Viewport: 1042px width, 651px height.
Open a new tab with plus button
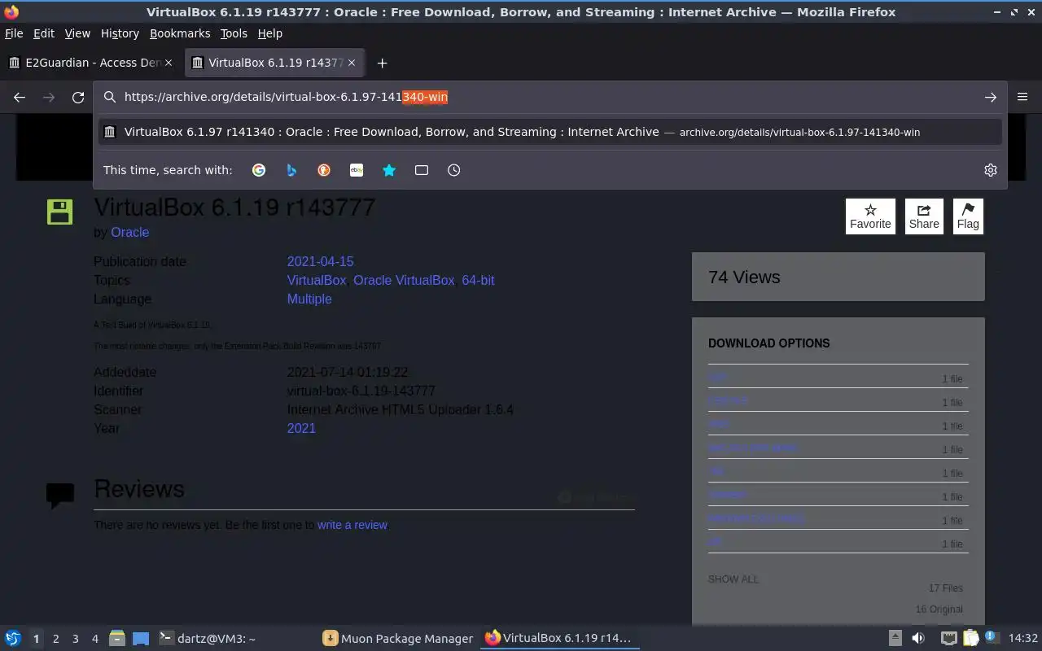coord(382,63)
